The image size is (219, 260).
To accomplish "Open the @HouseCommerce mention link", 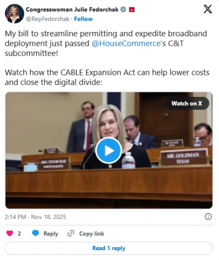I will pos(126,43).
